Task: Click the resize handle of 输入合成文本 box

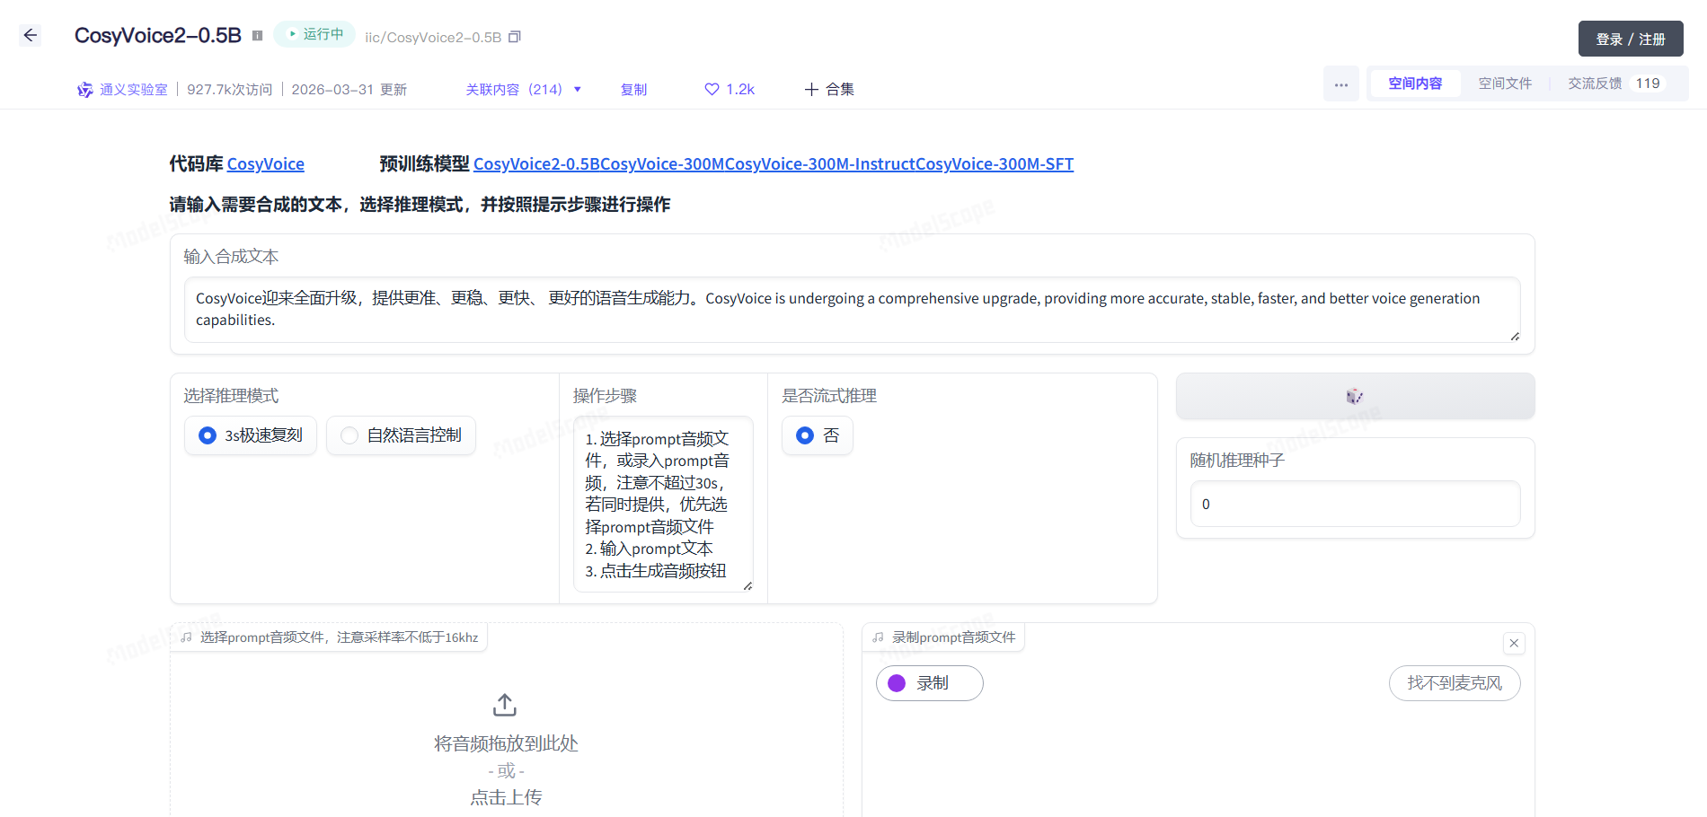Action: tap(1515, 337)
